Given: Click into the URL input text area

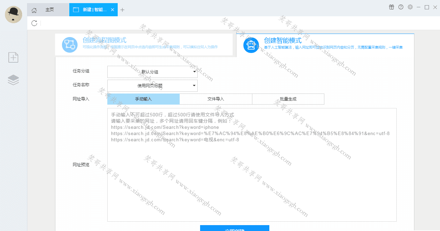Looking at the screenshot, I should click(x=252, y=165).
